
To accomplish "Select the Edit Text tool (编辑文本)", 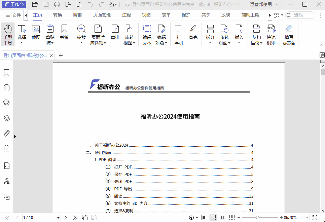I will point(147,33).
